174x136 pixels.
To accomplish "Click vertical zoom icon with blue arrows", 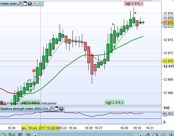I will pyautogui.click(x=156, y=135).
